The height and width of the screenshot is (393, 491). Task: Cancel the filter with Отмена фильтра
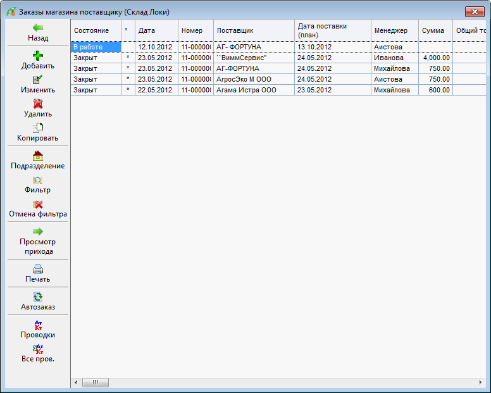coord(38,204)
